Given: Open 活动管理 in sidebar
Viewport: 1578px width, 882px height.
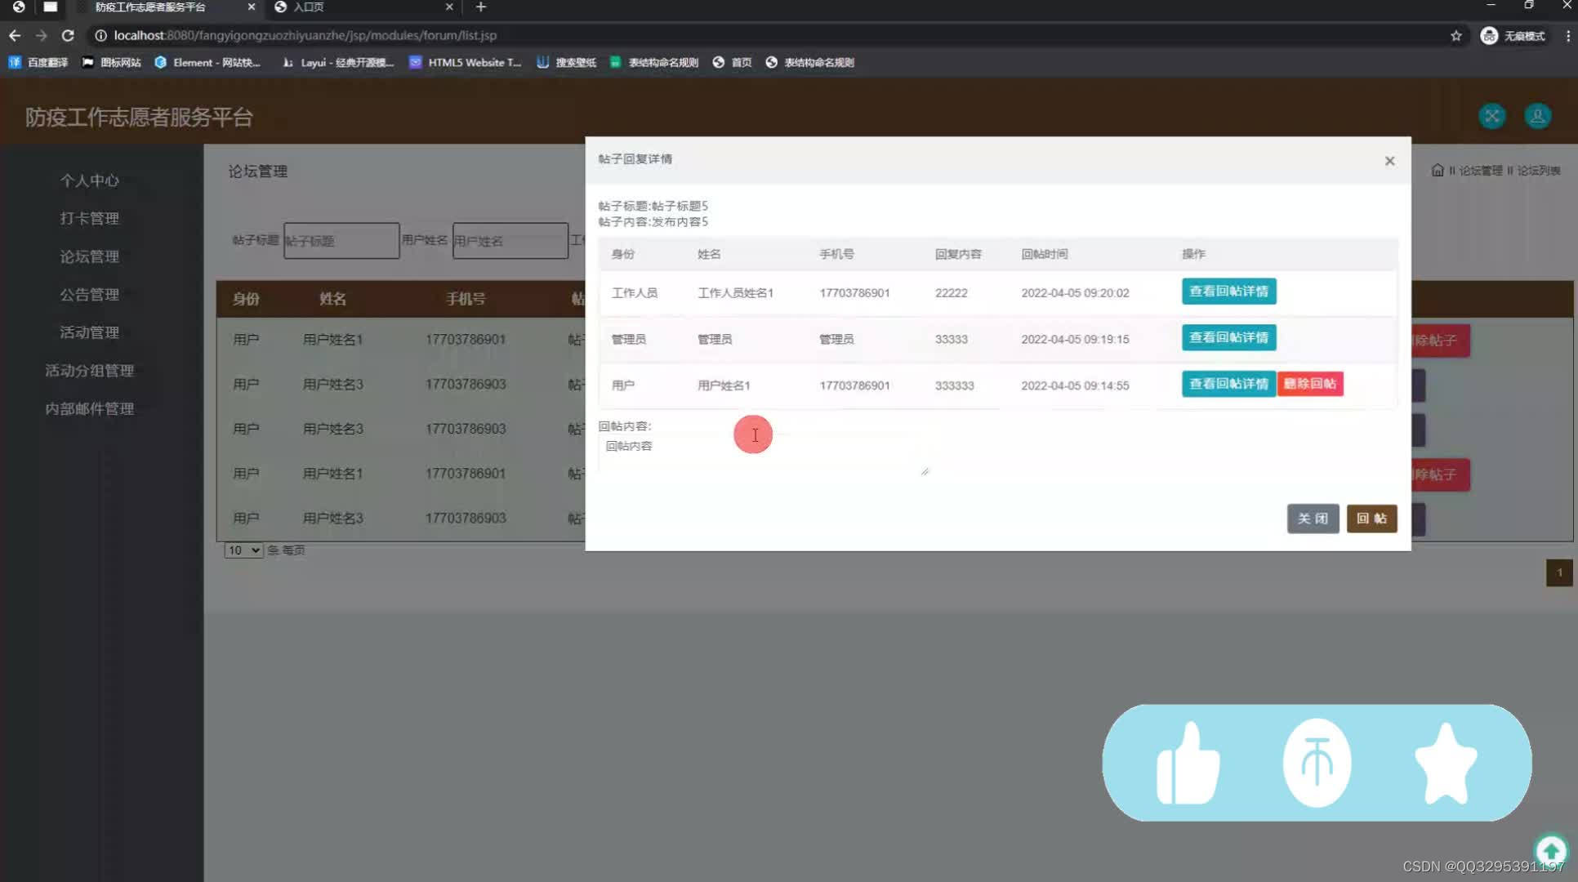Looking at the screenshot, I should [90, 332].
